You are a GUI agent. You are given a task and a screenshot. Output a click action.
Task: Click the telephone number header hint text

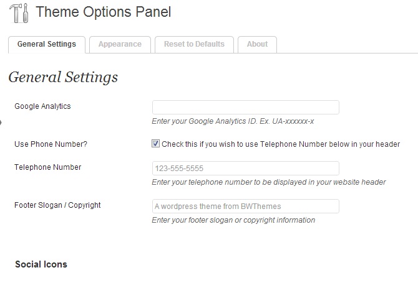(268, 182)
